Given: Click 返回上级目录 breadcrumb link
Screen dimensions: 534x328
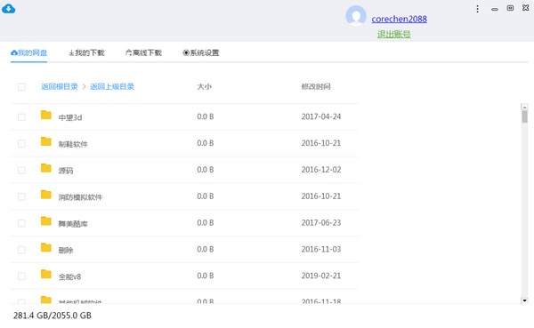Looking at the screenshot, I should click(x=112, y=86).
